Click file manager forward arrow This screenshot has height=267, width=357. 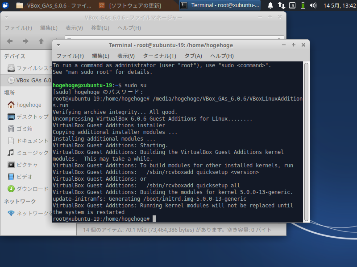pyautogui.click(x=25, y=41)
